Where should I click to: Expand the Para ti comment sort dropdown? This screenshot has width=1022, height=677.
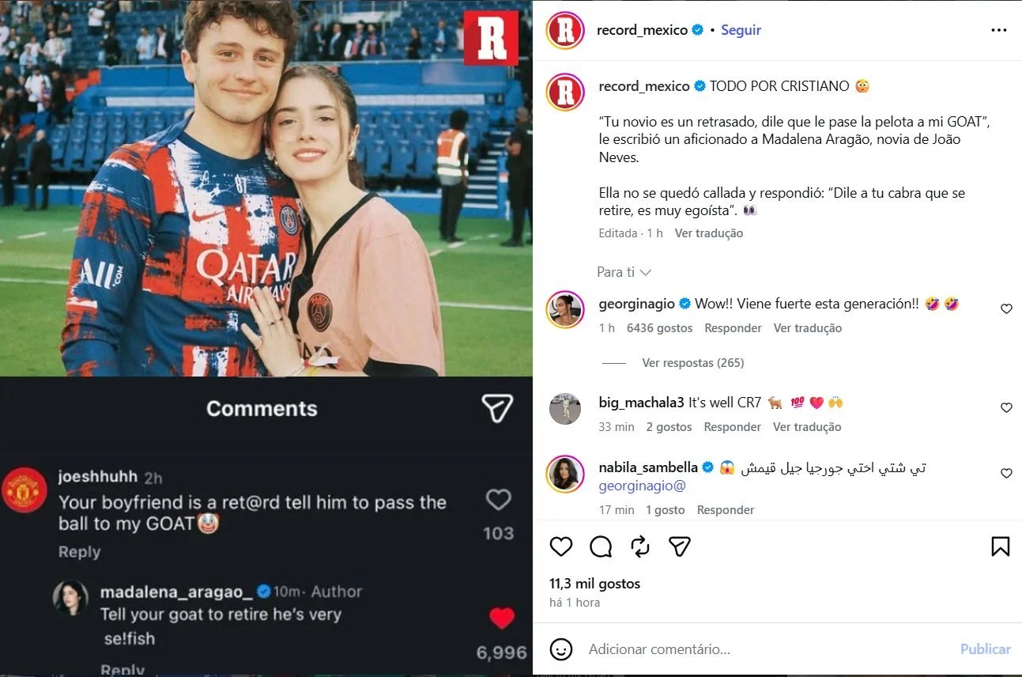click(x=624, y=272)
